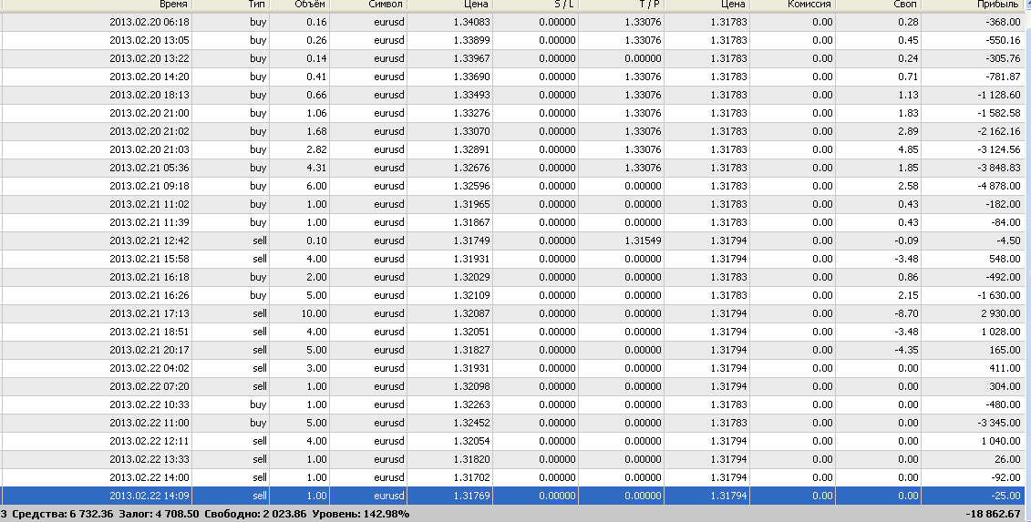Sort by the Объём column header
The height and width of the screenshot is (522, 1031).
click(299, 5)
